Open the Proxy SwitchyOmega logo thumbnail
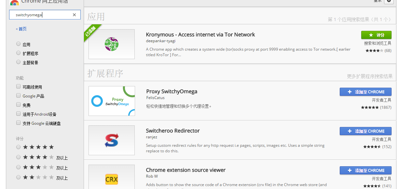This screenshot has width=413, height=189. [x=112, y=101]
